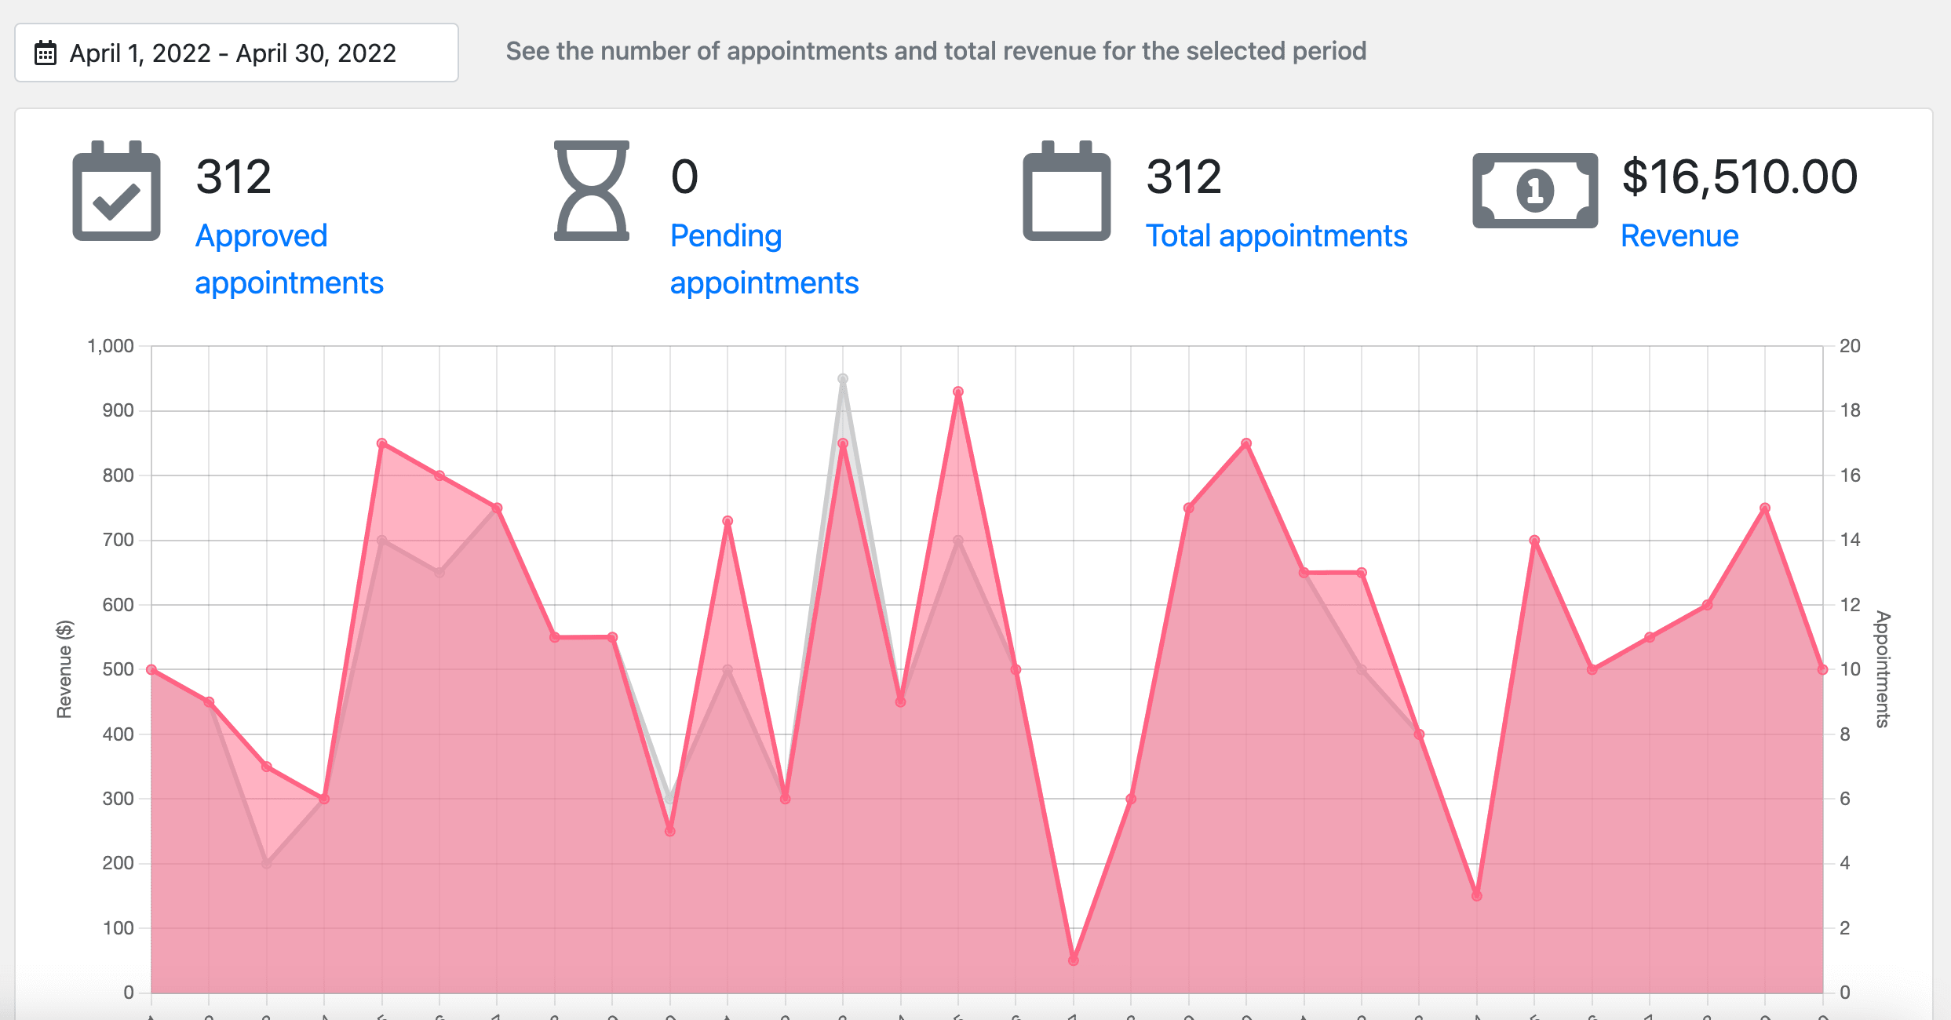Click the grey appointments point at the 200 gridline
The image size is (1951, 1020).
[267, 863]
